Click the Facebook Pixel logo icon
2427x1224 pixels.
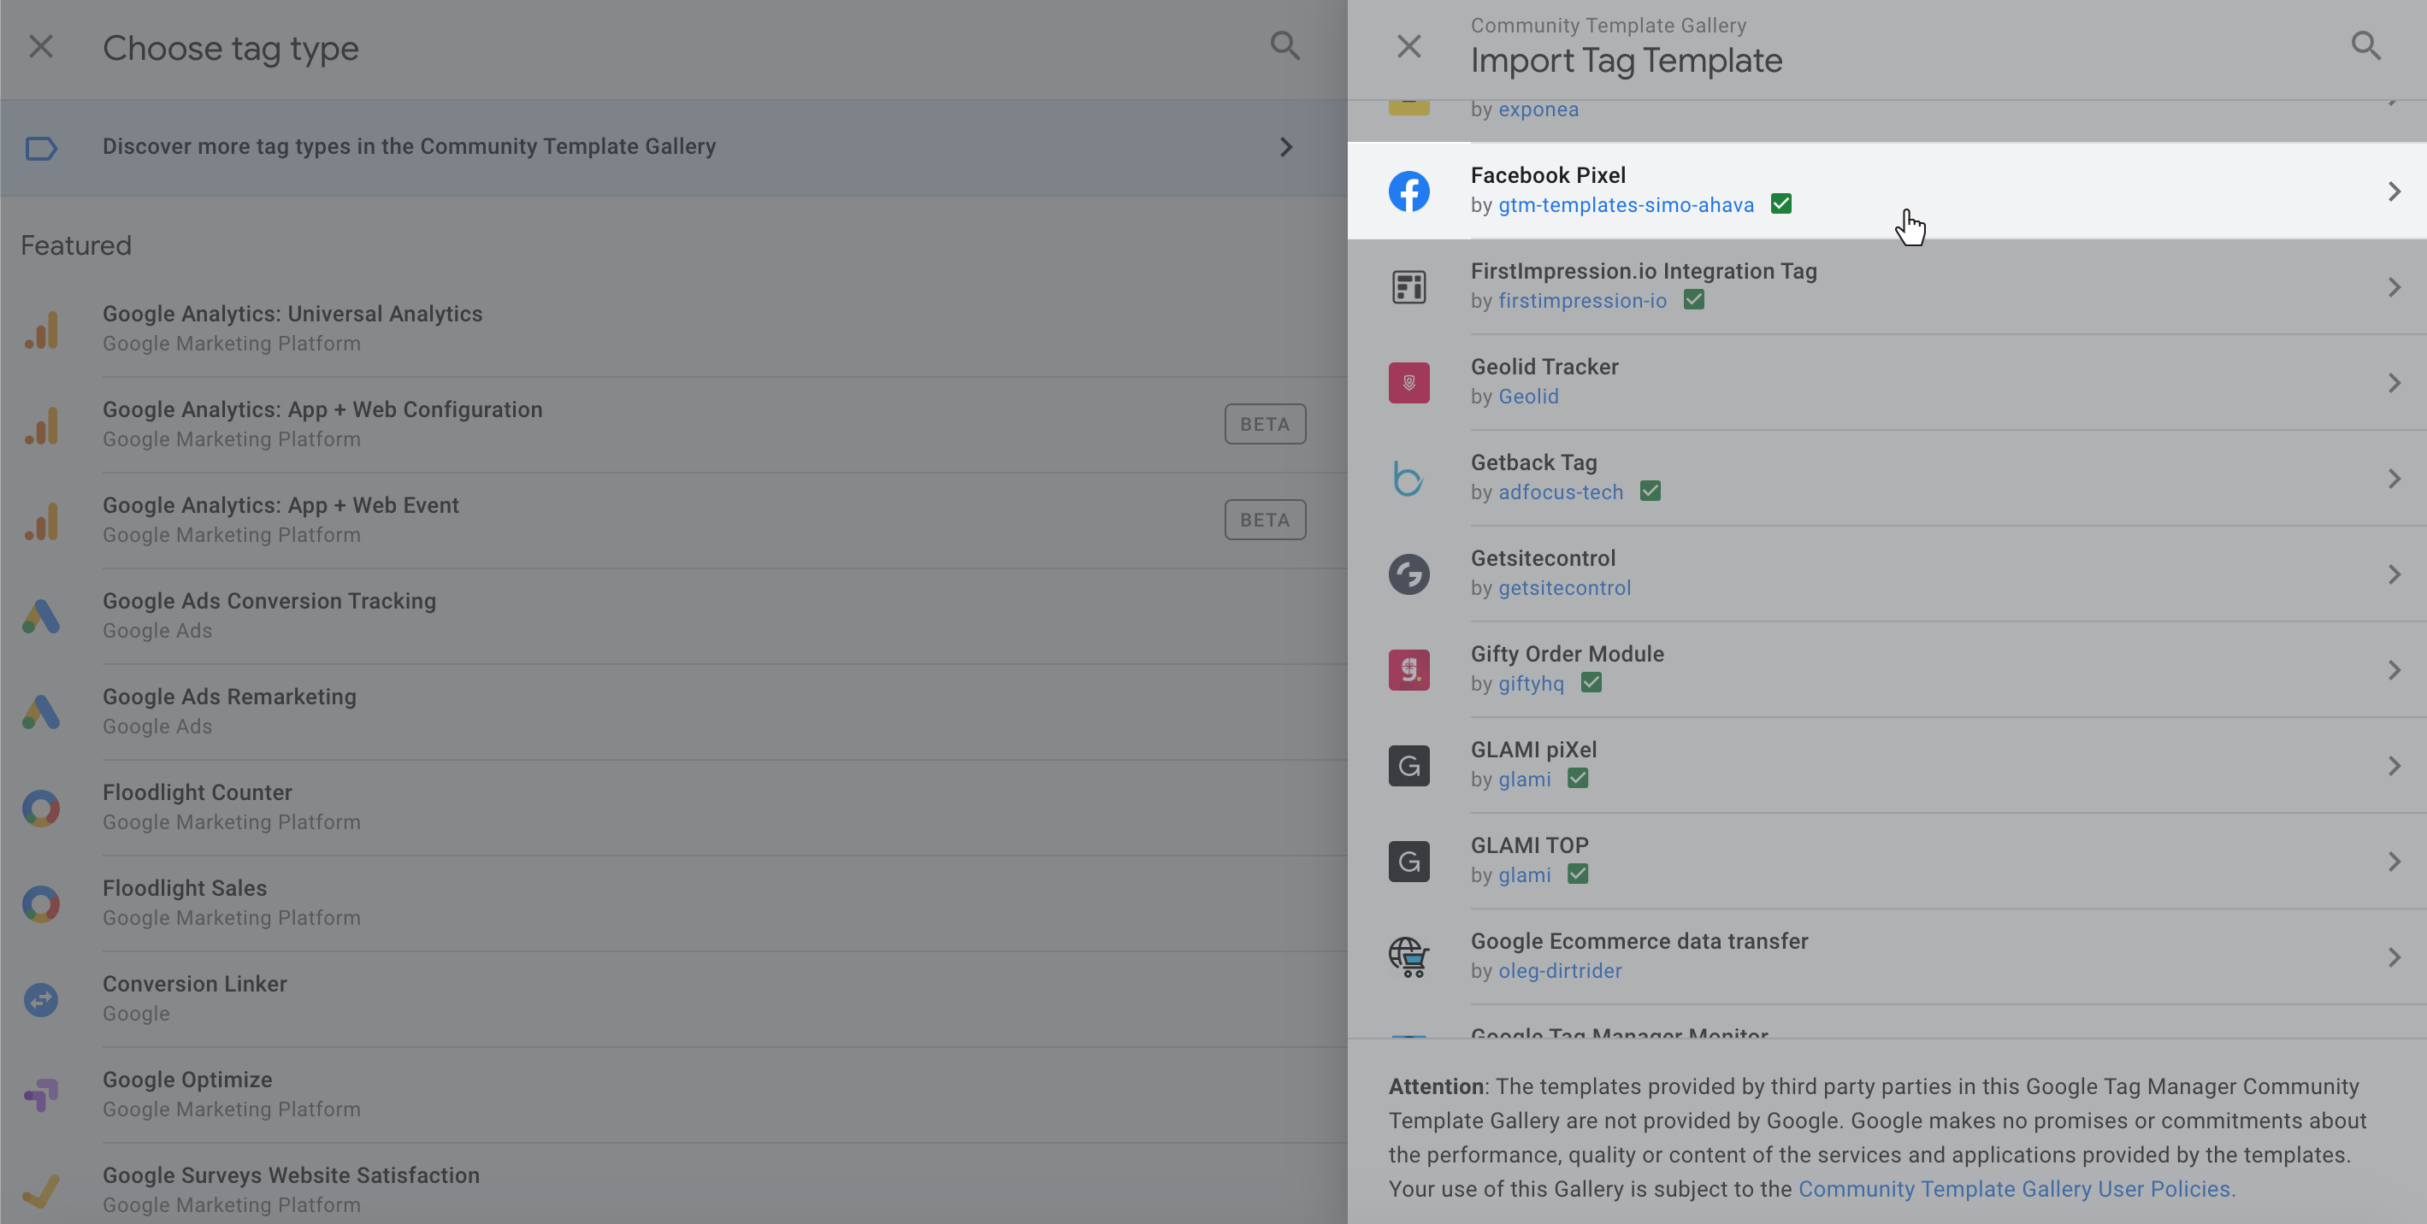point(1408,191)
